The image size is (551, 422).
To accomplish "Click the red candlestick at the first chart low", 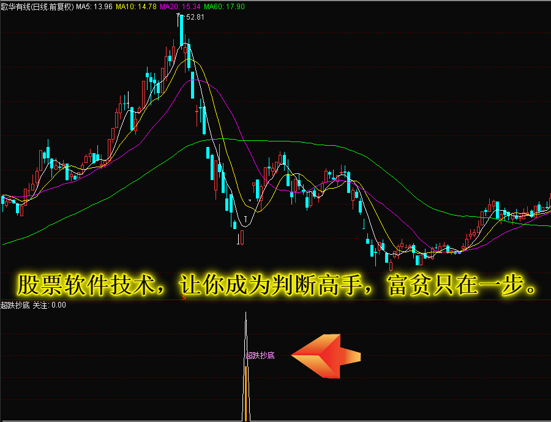I will (x=242, y=236).
